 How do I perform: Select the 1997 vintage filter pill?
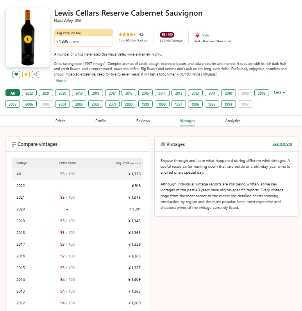click(x=179, y=104)
